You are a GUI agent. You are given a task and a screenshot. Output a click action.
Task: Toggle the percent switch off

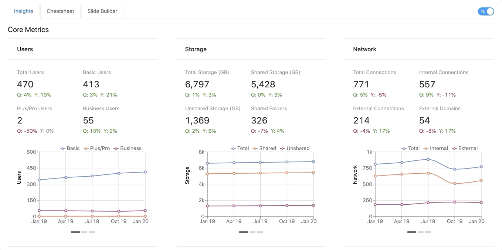pyautogui.click(x=486, y=11)
